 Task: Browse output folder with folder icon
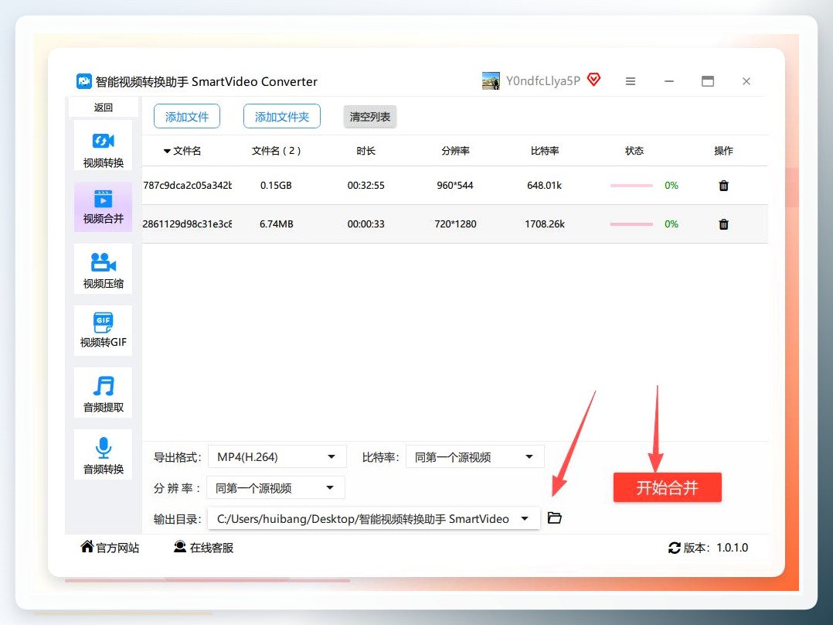click(x=554, y=517)
